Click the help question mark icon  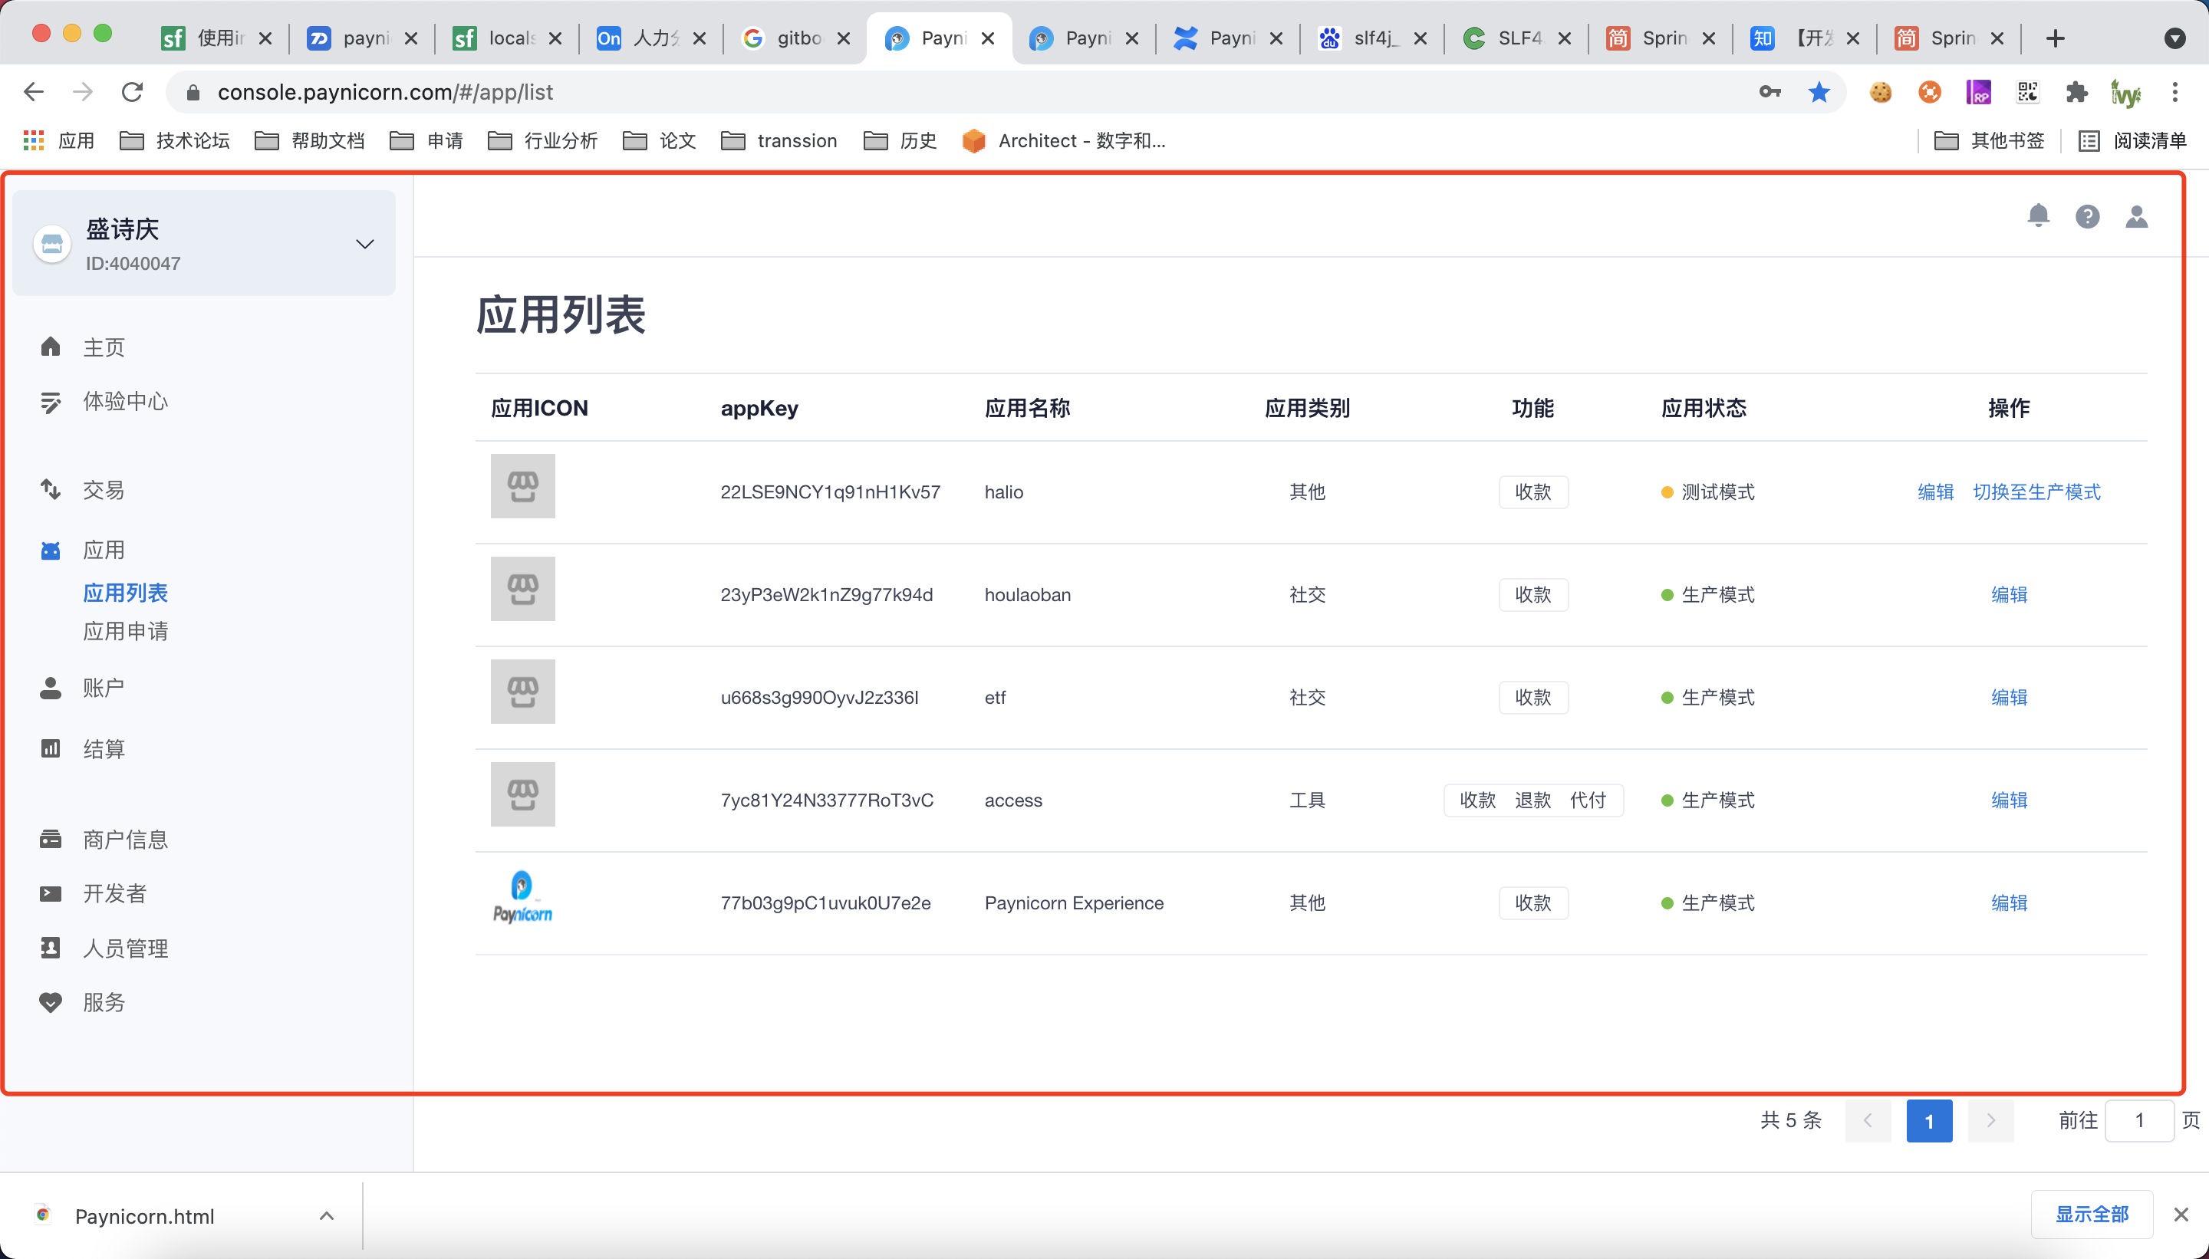(2087, 216)
